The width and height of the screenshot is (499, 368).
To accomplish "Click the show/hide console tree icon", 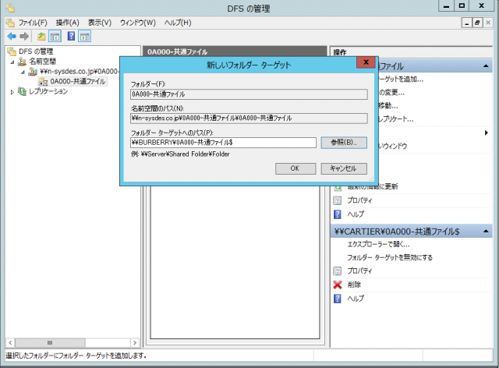I will pos(55,37).
